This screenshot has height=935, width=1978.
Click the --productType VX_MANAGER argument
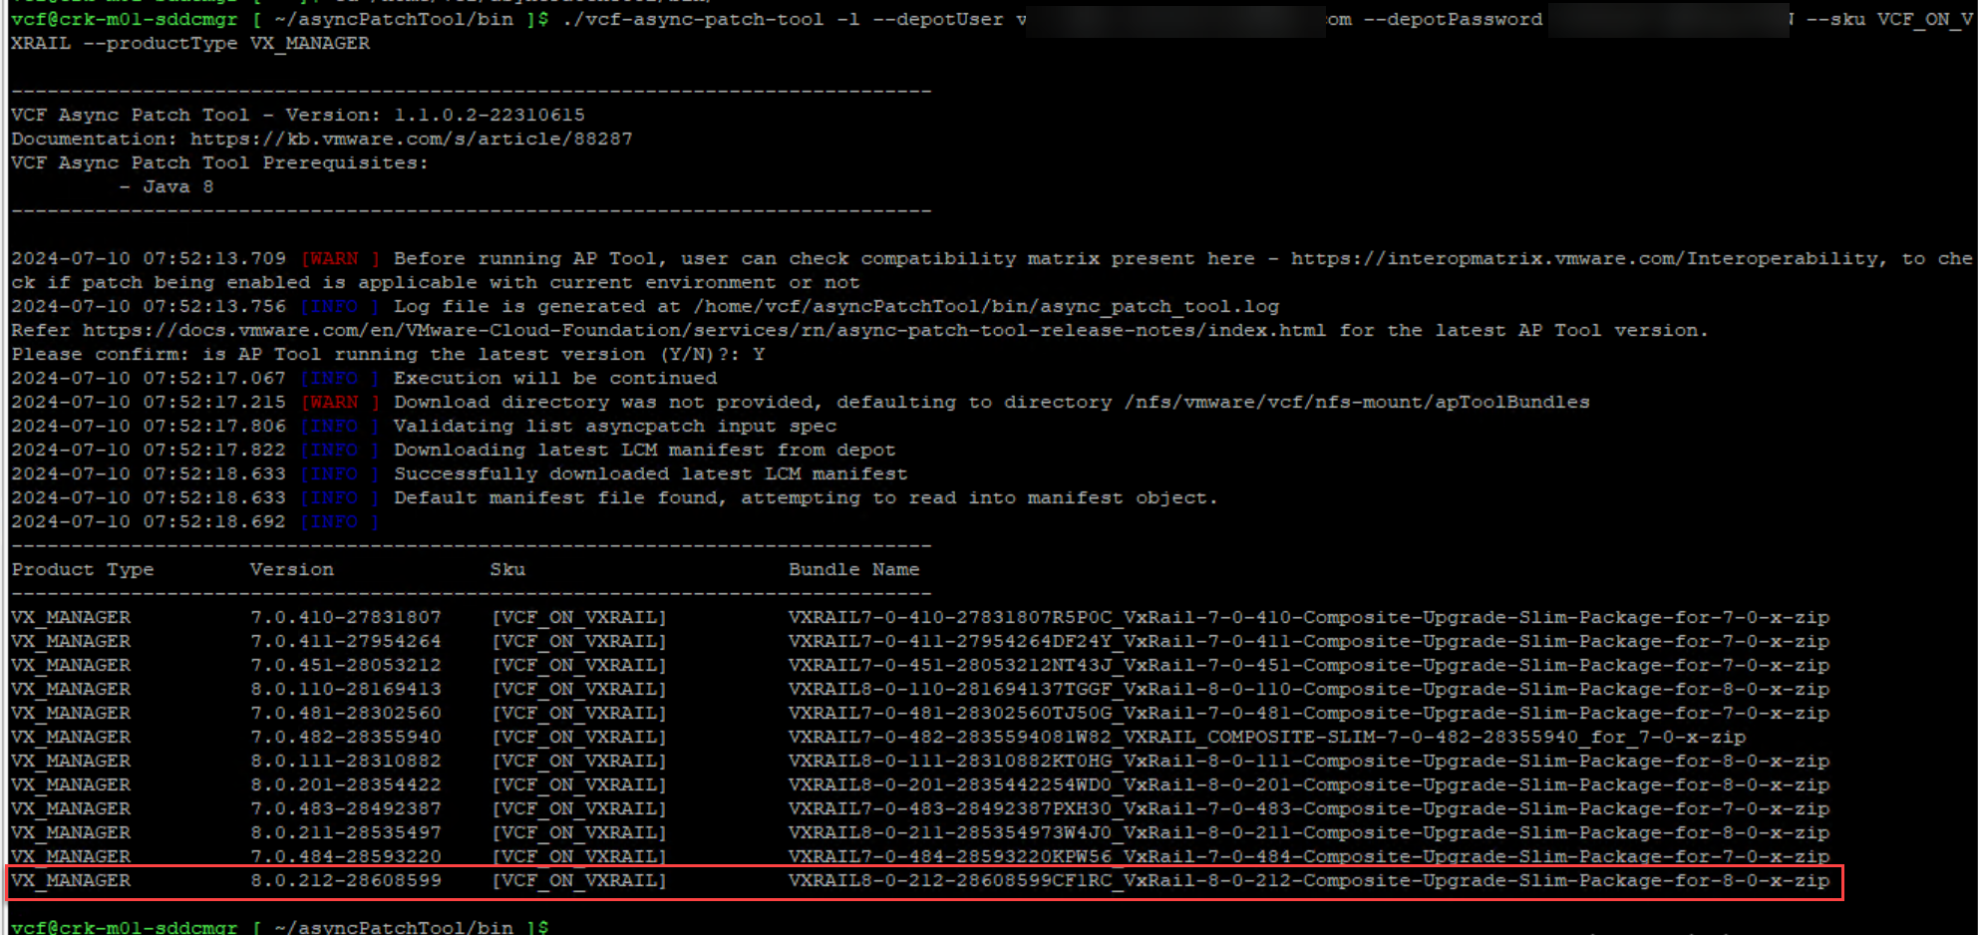point(226,43)
